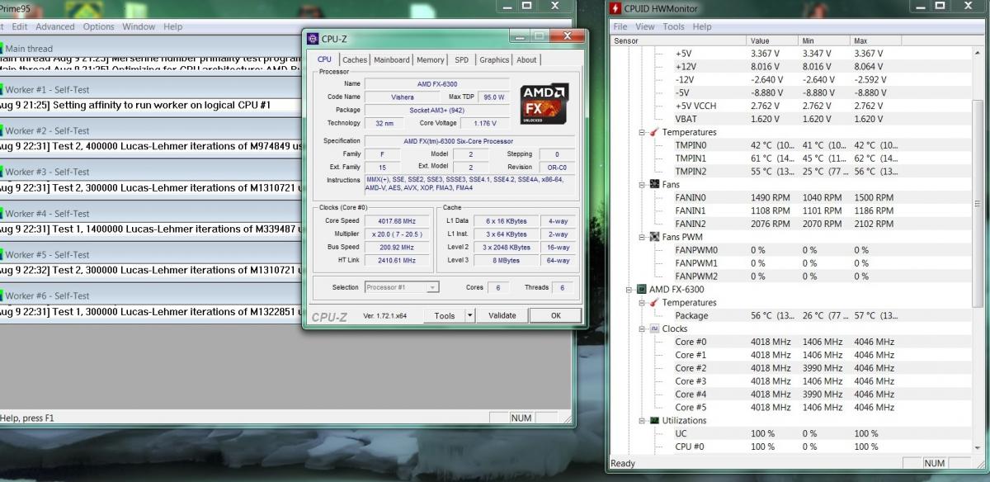Click the icon beside Fans PWM
This screenshot has width=990, height=482.
654,237
